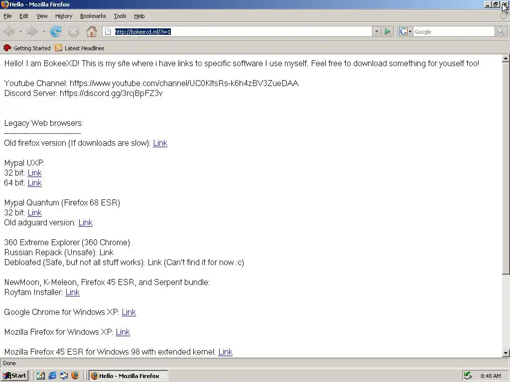Click the Windows Start button
The image size is (510, 382).
(14, 376)
